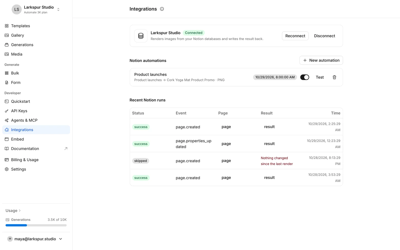This screenshot has width=400, height=250.
Task: Click result in the 10/28/2026, 3:53:29 AM row
Action: pos(269,177)
